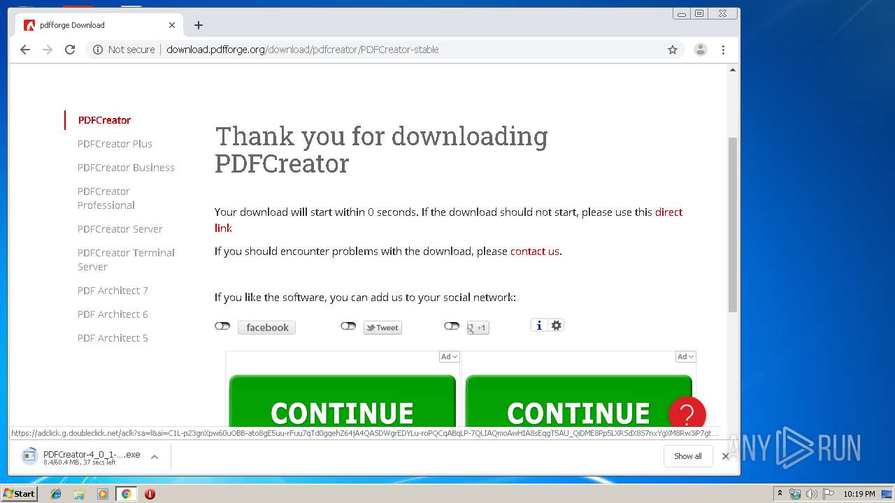The image size is (895, 503).
Task: Open the right Ad choices dropdown
Action: [x=685, y=357]
